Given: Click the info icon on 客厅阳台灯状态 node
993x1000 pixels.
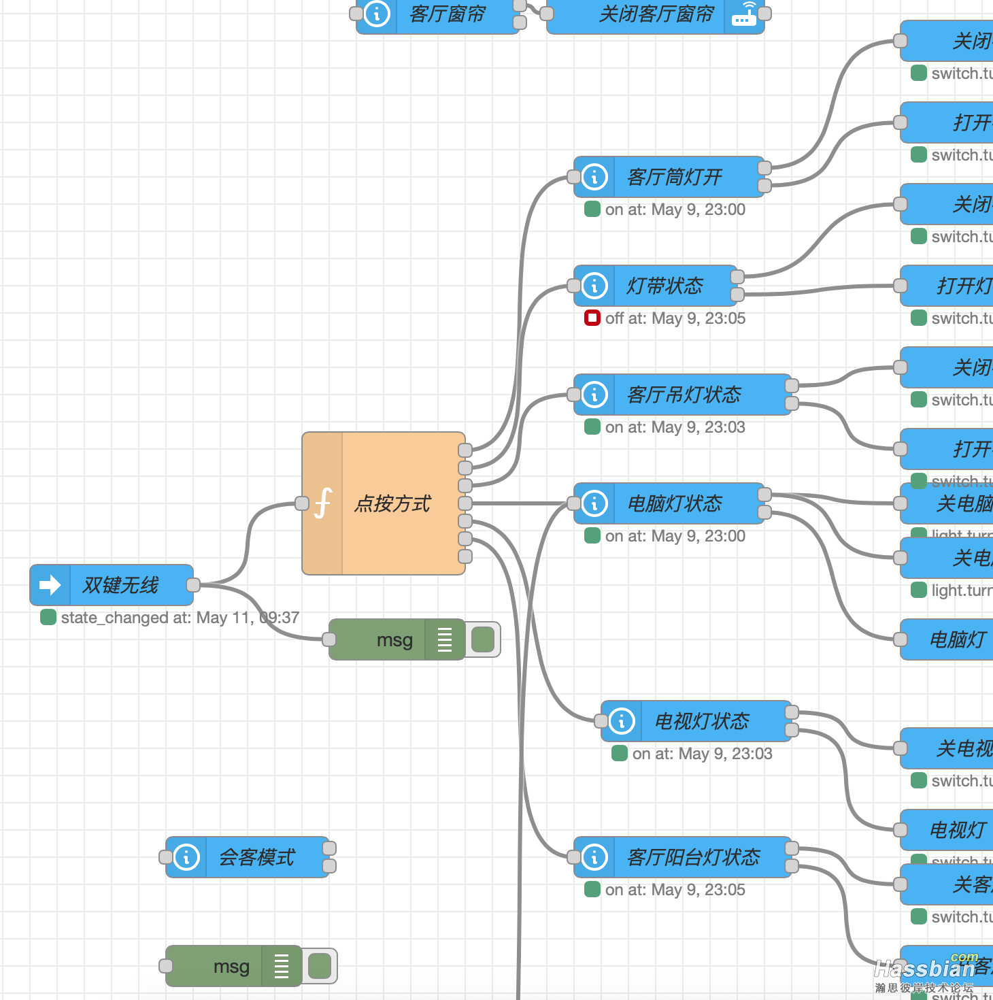Looking at the screenshot, I should click(594, 857).
